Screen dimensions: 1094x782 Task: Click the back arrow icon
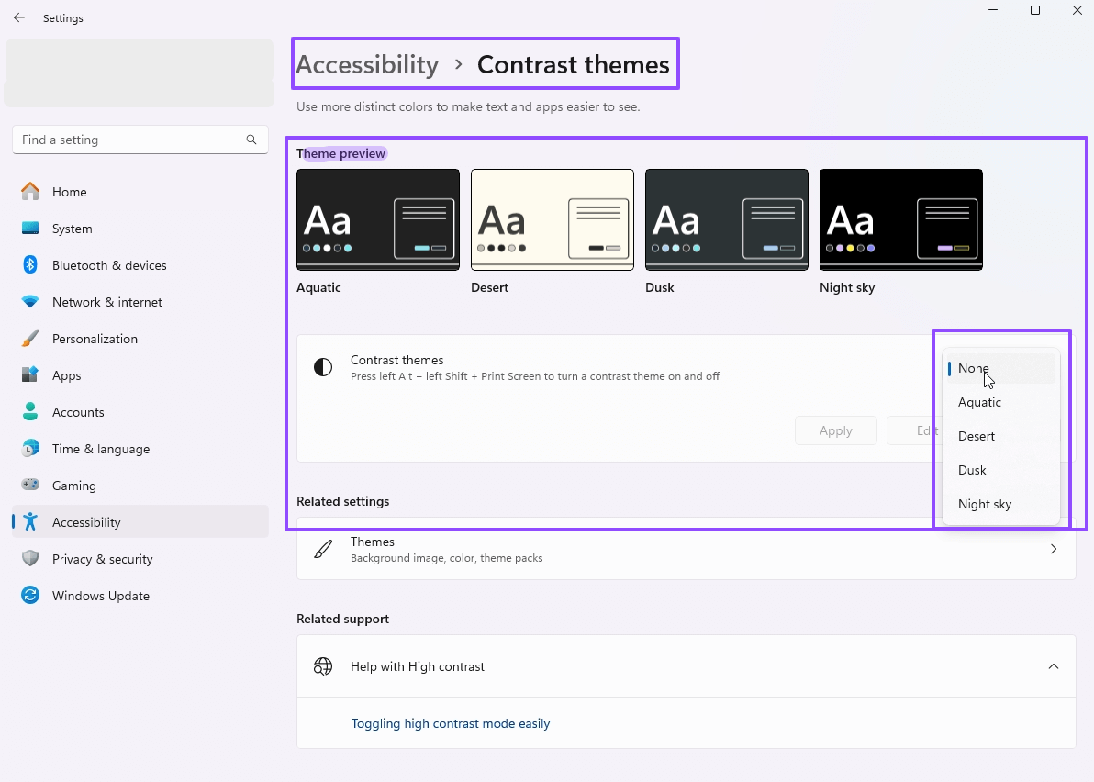[x=19, y=18]
